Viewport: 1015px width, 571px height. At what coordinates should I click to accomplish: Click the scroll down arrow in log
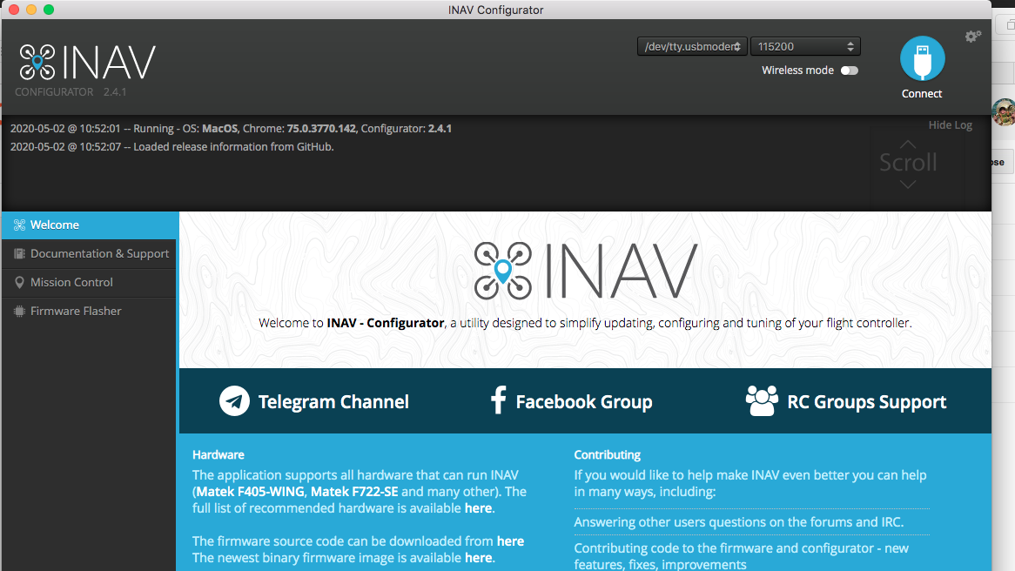point(908,185)
